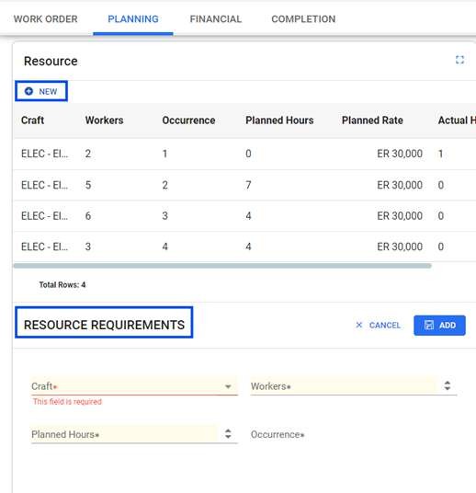Adjust the Planned Hours stepper arrows

click(x=228, y=434)
